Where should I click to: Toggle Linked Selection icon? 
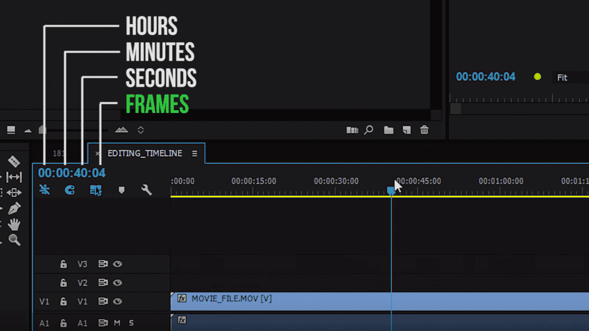pyautogui.click(x=96, y=190)
